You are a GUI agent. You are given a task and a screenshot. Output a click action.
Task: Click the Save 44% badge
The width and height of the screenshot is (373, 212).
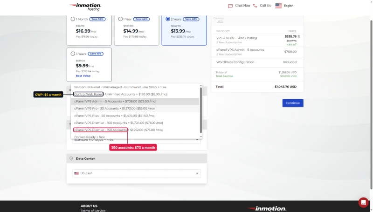141,19
